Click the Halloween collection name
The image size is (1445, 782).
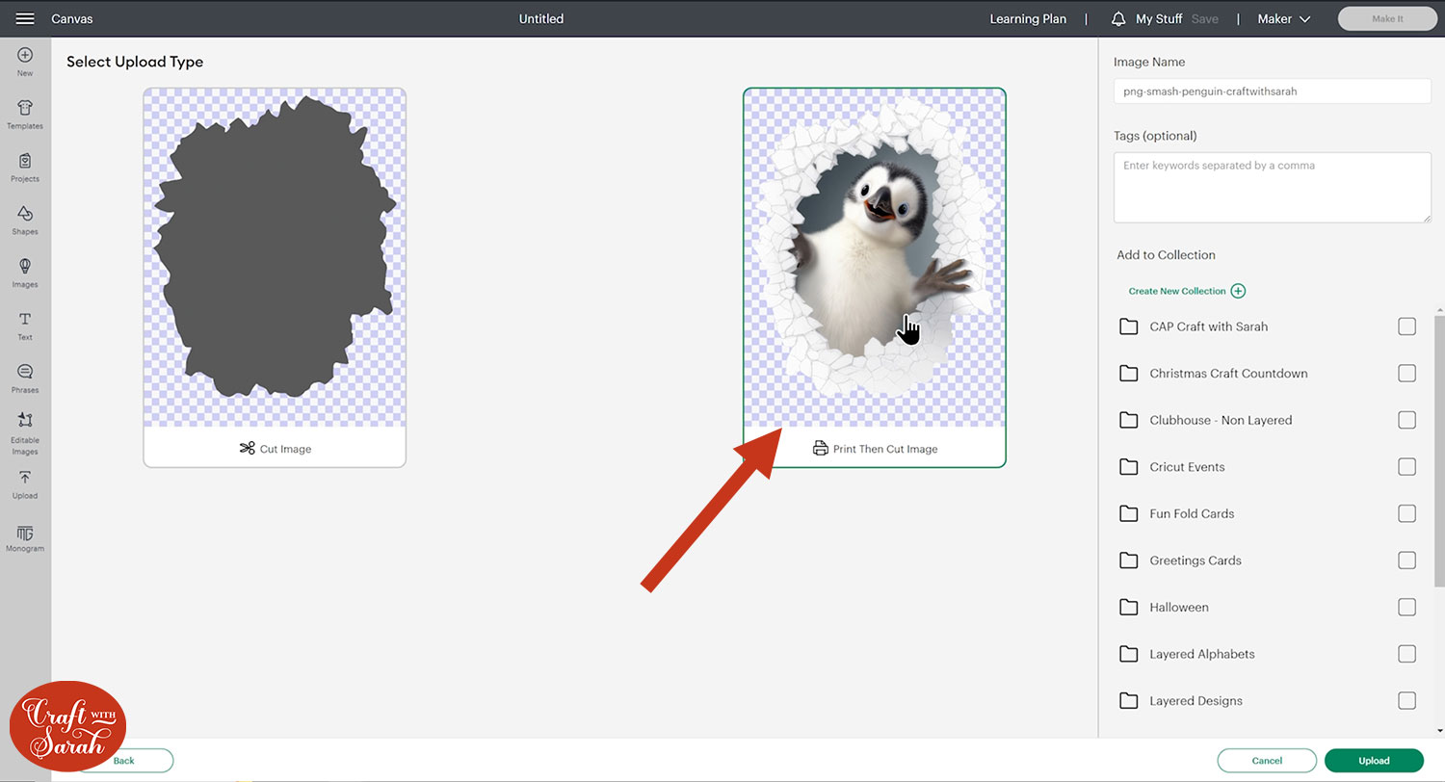coord(1179,608)
